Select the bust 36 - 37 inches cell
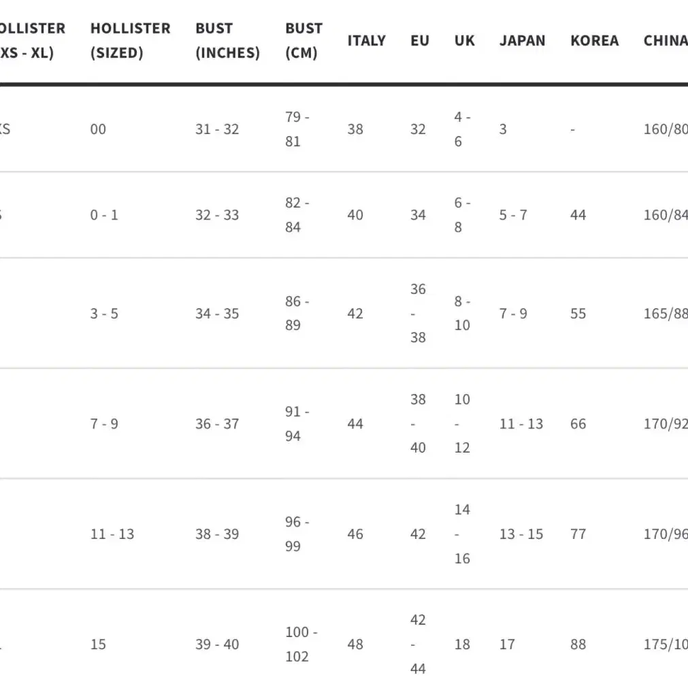Image resolution: width=688 pixels, height=688 pixels. pyautogui.click(x=217, y=424)
